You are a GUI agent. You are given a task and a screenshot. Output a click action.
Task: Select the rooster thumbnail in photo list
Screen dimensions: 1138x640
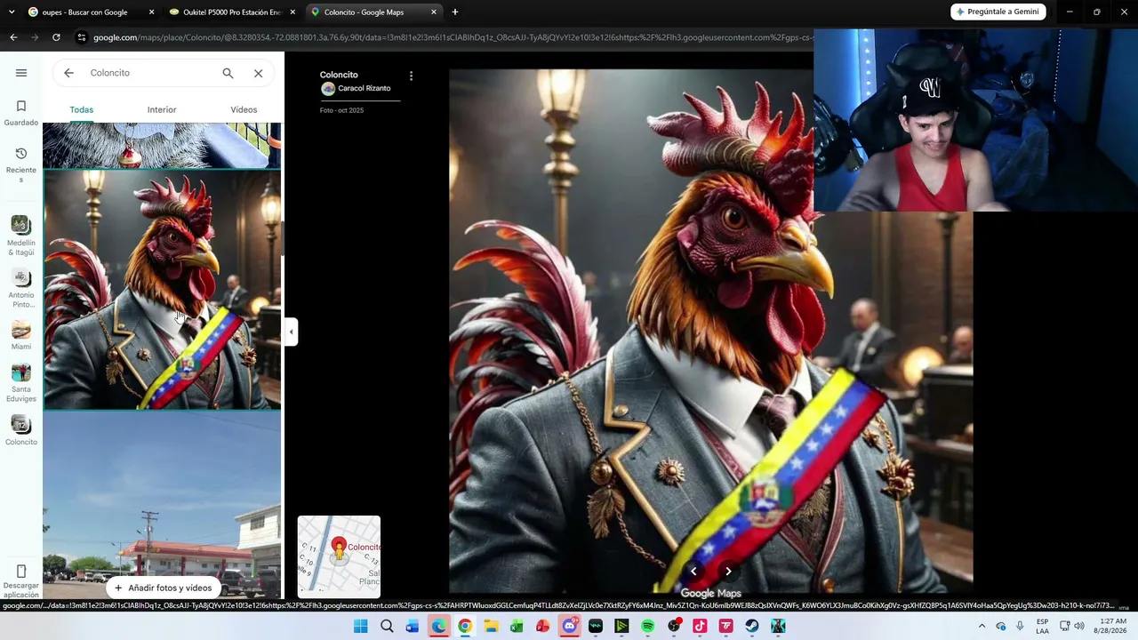click(x=162, y=290)
